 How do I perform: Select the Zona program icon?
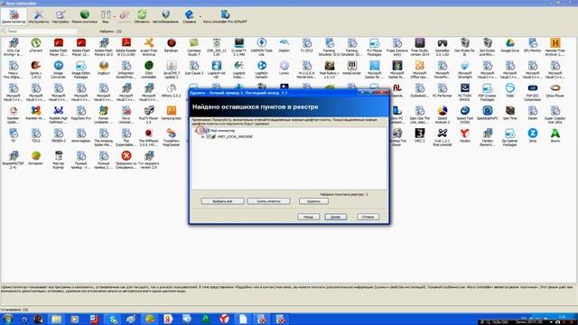(532, 135)
